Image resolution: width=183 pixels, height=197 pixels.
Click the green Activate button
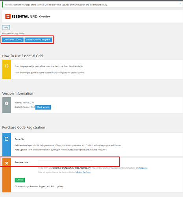pos(20,180)
